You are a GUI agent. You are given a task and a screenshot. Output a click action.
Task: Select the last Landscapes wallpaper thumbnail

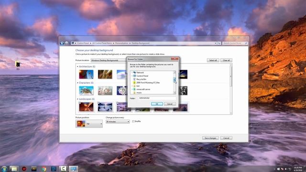pyautogui.click(x=181, y=107)
